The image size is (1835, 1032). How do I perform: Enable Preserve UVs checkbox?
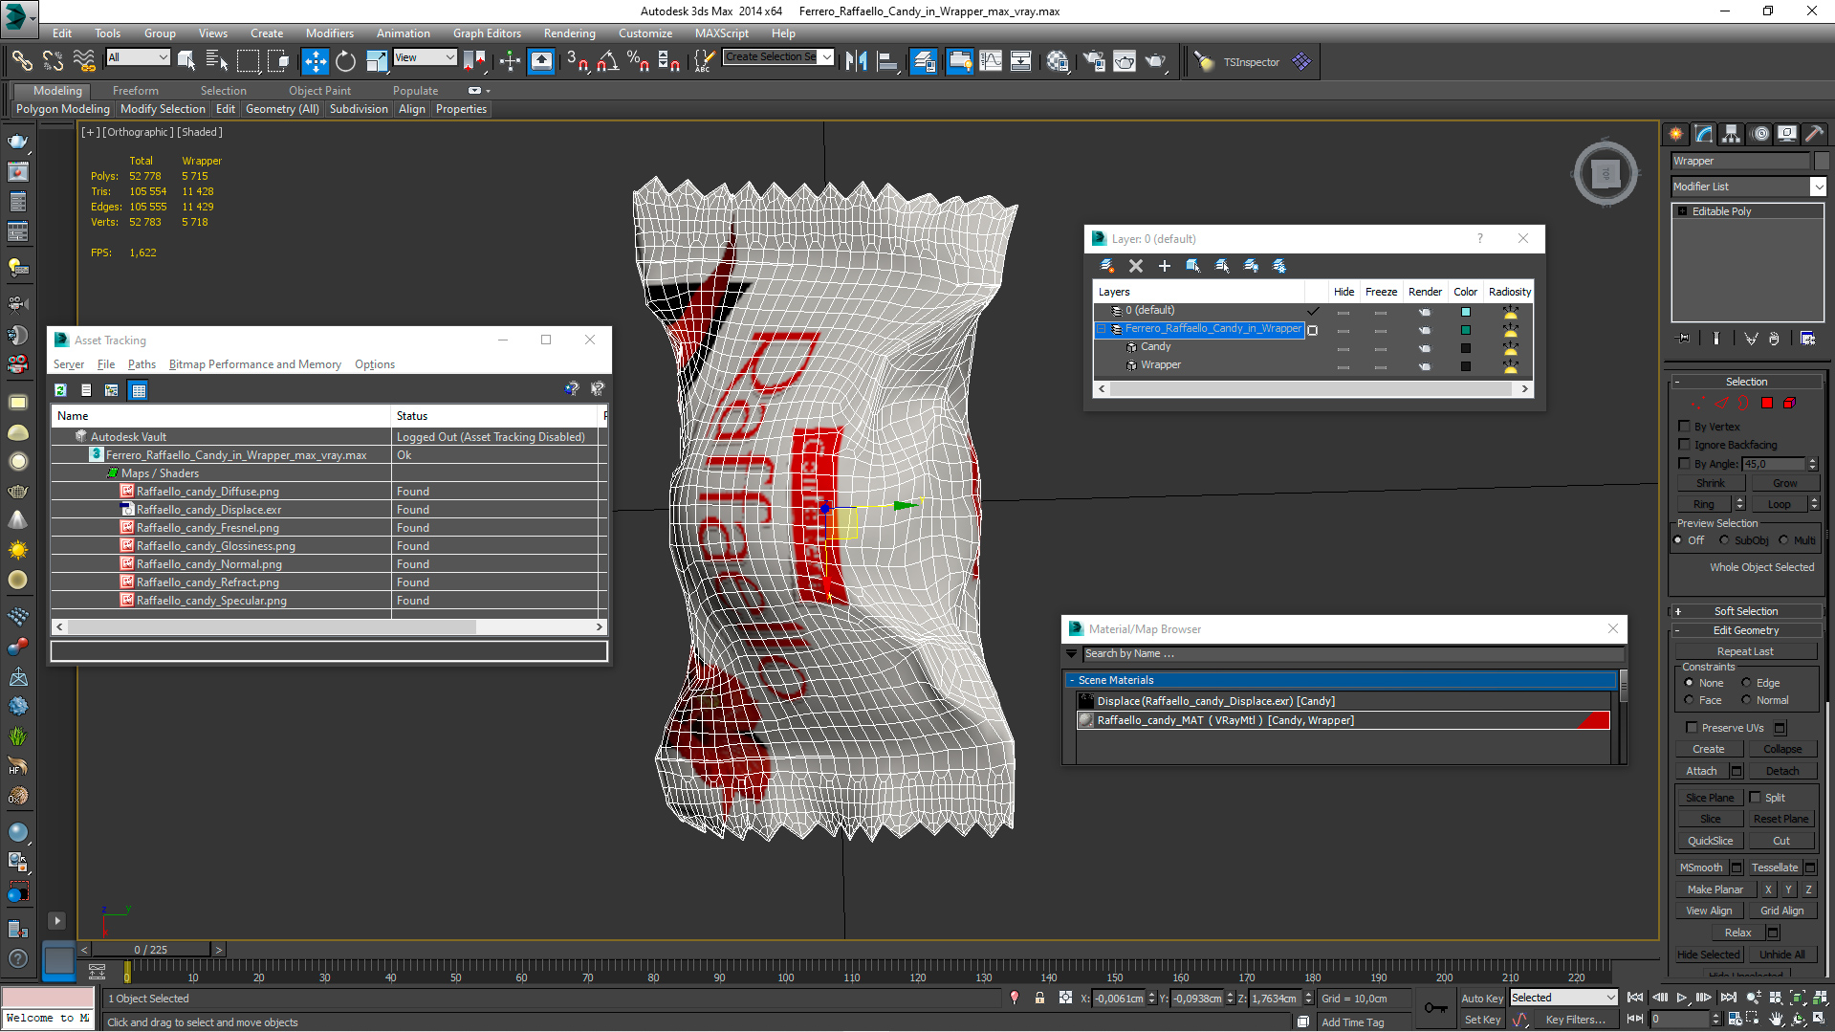click(1692, 728)
